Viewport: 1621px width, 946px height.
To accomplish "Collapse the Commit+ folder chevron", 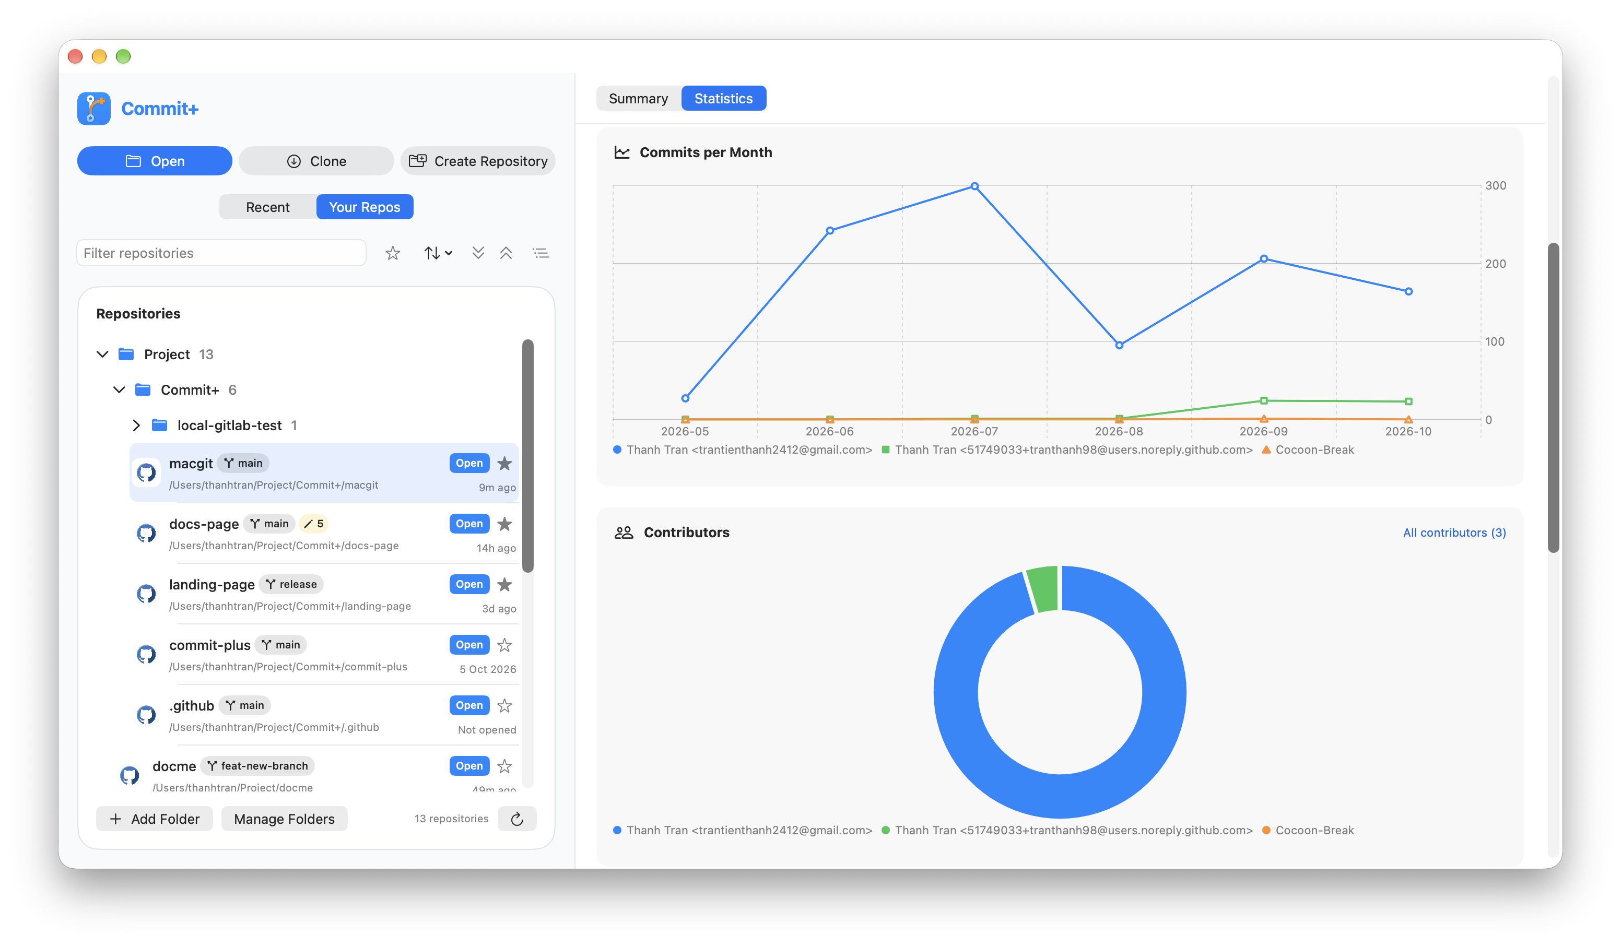I will pos(119,389).
